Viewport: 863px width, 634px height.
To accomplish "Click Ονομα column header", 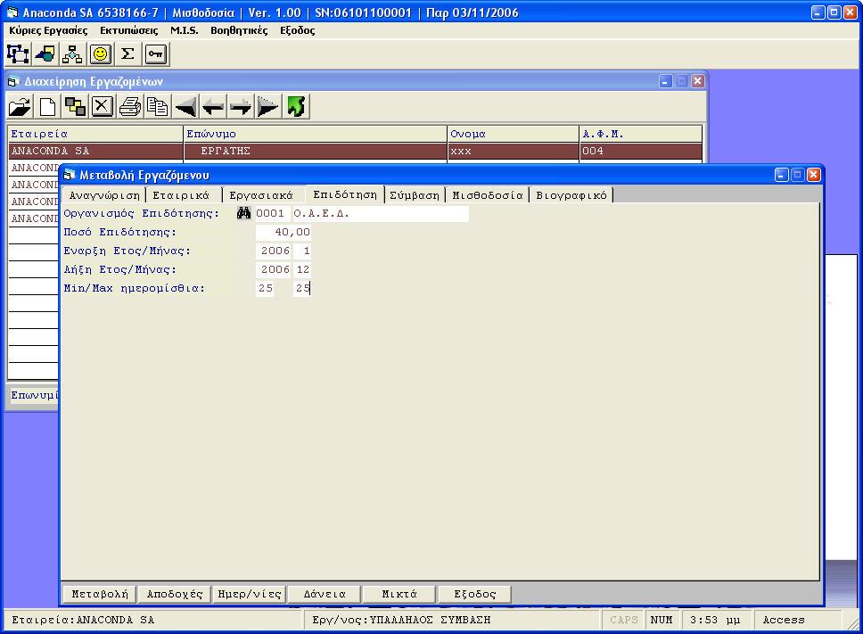I will point(513,134).
